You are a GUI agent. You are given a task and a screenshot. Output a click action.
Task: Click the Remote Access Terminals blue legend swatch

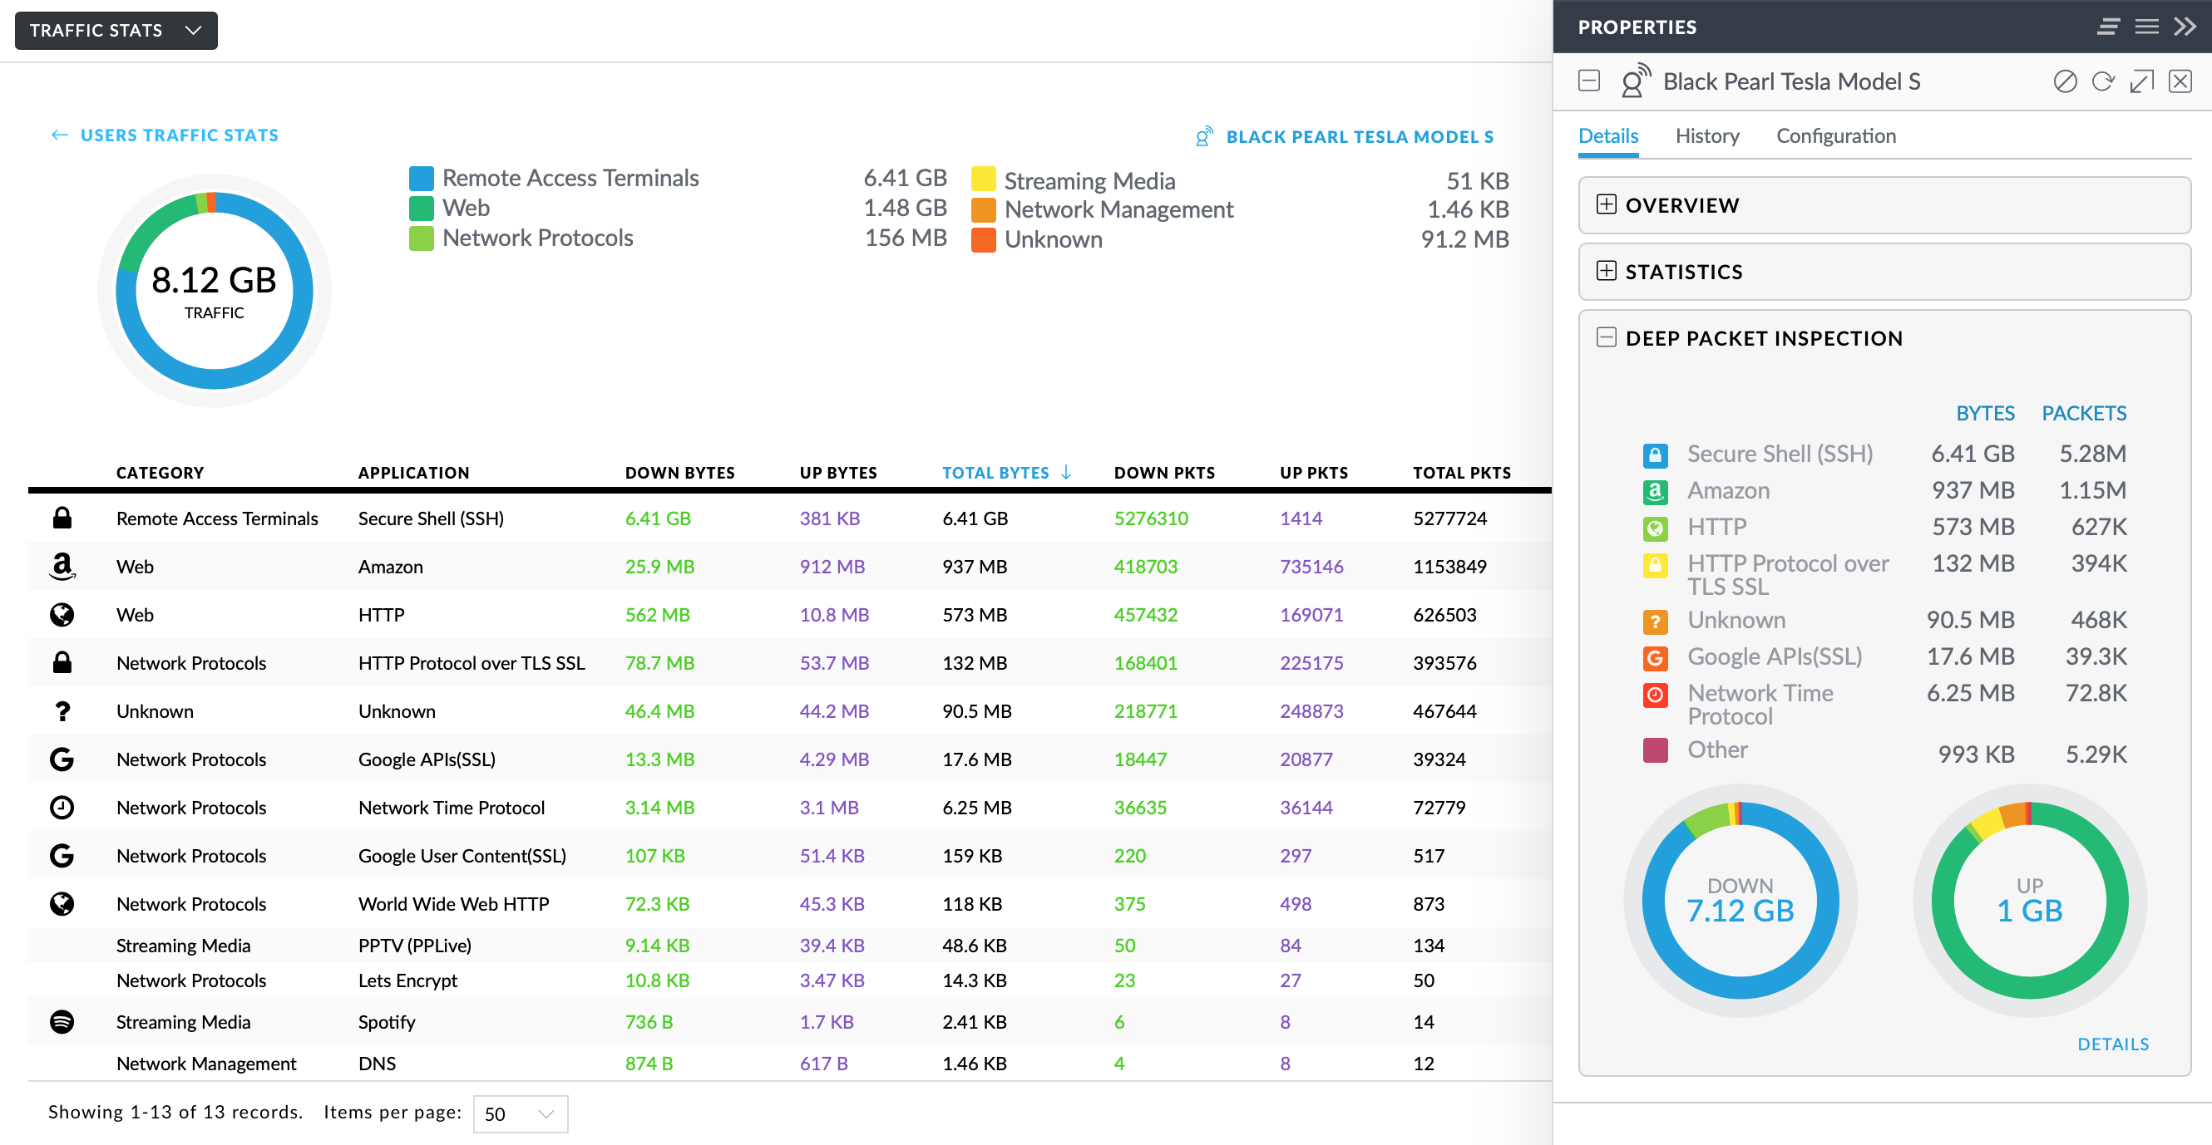pyautogui.click(x=422, y=178)
